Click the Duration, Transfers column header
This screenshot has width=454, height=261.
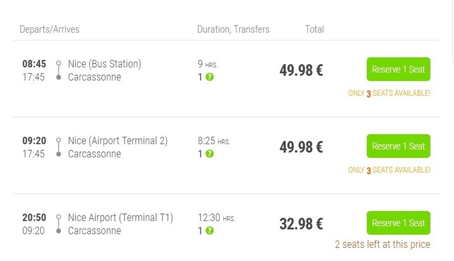click(234, 29)
